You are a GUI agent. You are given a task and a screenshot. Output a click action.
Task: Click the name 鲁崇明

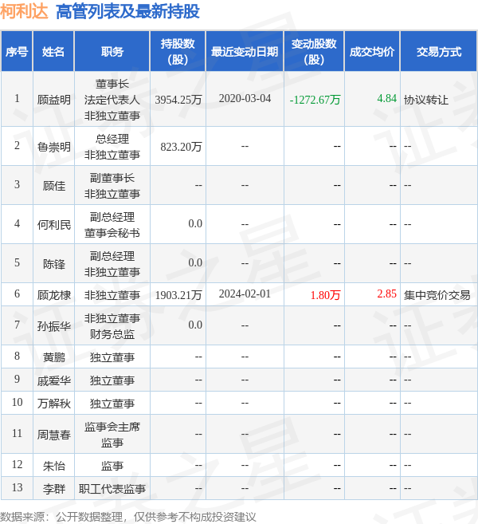(x=53, y=147)
